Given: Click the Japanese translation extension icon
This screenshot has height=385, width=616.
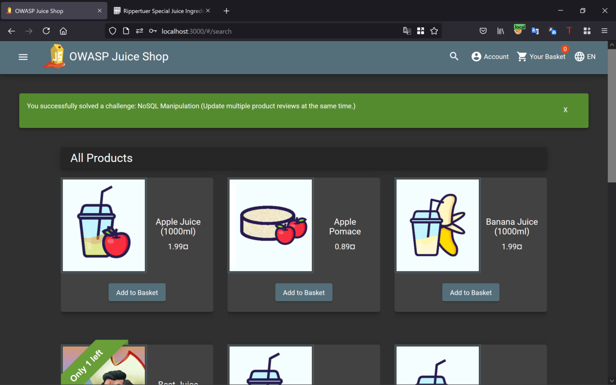Looking at the screenshot, I should [552, 31].
